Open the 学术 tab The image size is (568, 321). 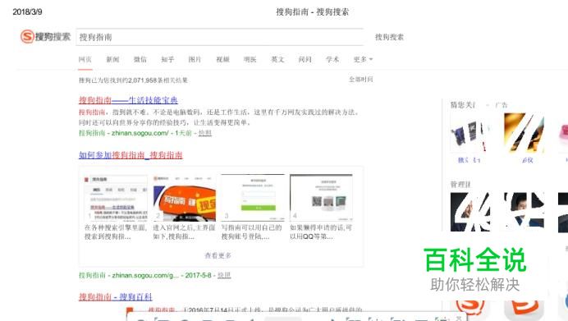(x=332, y=59)
